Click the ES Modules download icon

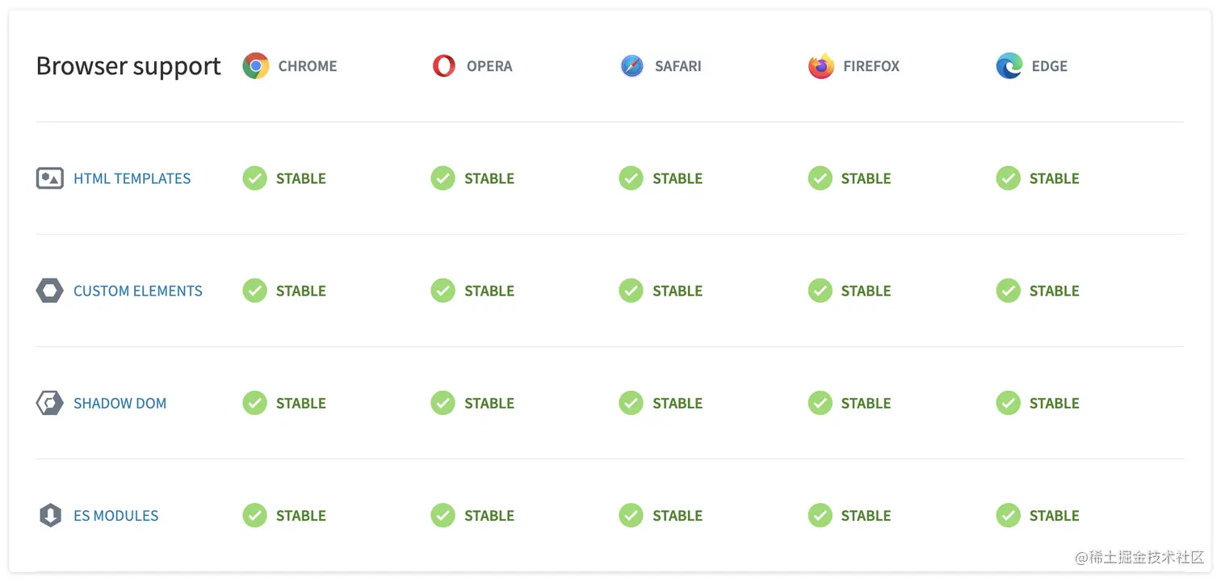(50, 515)
